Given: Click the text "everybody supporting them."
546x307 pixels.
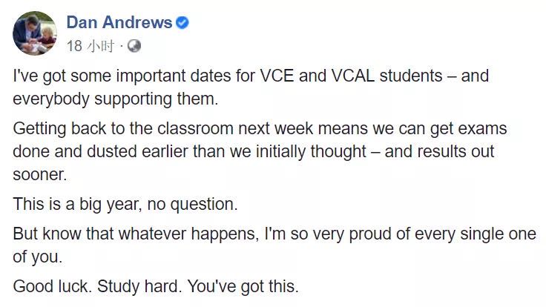Looking at the screenshot, I should click(x=106, y=99).
